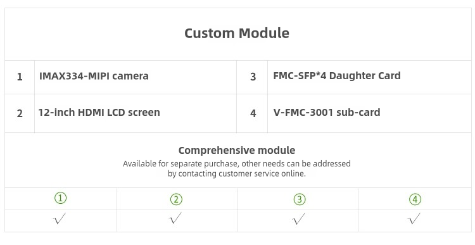Click the green circled number 3 icon
This screenshot has height=245, width=475.
300,199
